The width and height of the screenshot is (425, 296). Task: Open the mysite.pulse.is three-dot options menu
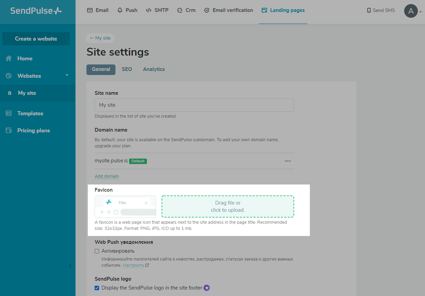click(288, 161)
